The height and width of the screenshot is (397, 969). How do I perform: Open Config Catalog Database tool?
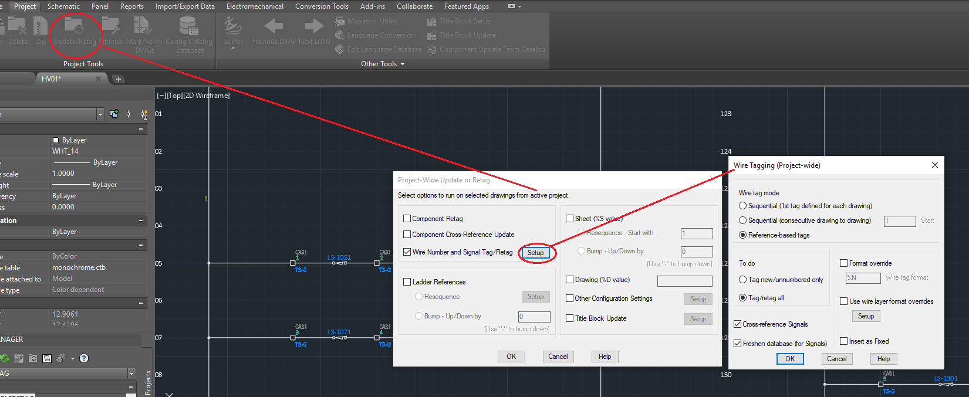pos(189,34)
